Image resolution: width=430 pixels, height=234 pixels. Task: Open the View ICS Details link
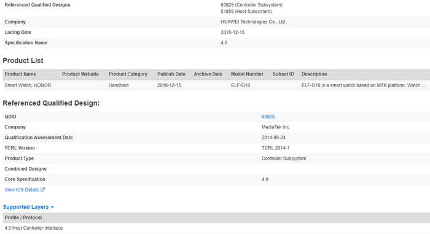click(x=21, y=190)
